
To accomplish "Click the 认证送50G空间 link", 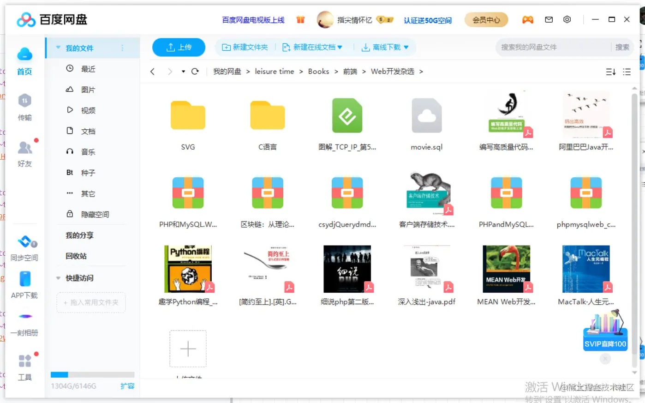I will point(428,20).
